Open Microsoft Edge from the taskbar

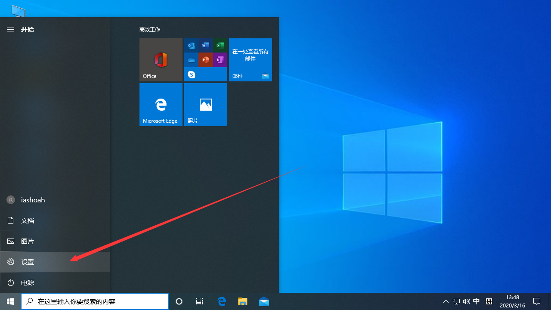pyautogui.click(x=222, y=301)
